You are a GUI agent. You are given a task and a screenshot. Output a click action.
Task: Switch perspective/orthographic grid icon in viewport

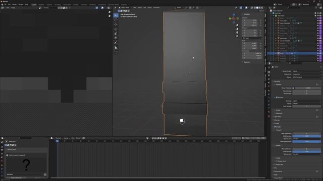[x=237, y=36]
